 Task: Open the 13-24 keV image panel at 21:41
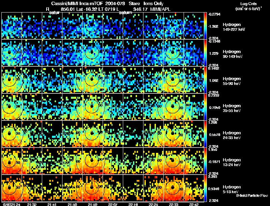(x=52, y=161)
